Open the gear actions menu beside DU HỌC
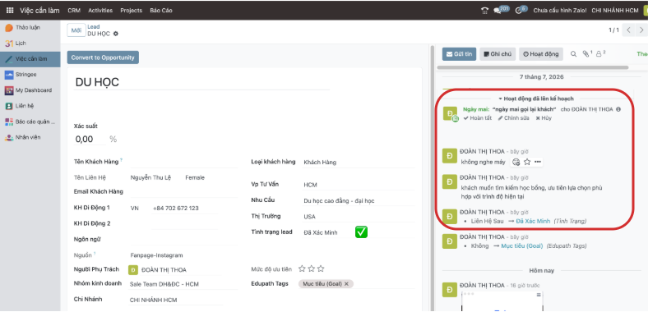This screenshot has height=312, width=648. (x=116, y=34)
